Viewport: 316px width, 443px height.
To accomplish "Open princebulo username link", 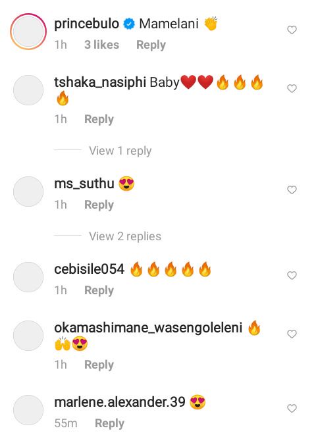I will click(86, 24).
